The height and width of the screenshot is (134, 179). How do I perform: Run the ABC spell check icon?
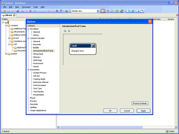61,11
